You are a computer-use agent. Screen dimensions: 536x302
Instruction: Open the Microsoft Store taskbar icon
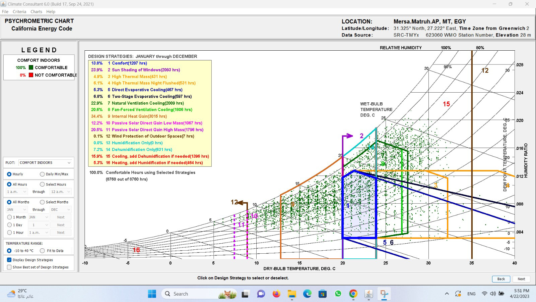pos(322,294)
